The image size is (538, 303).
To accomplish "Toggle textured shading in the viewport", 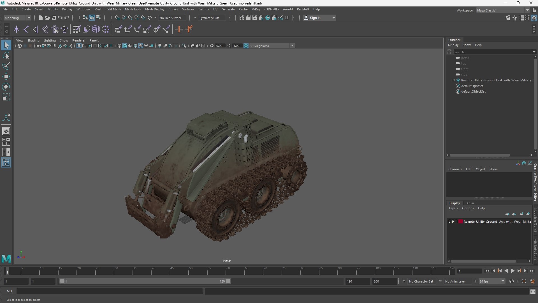I will tap(141, 46).
